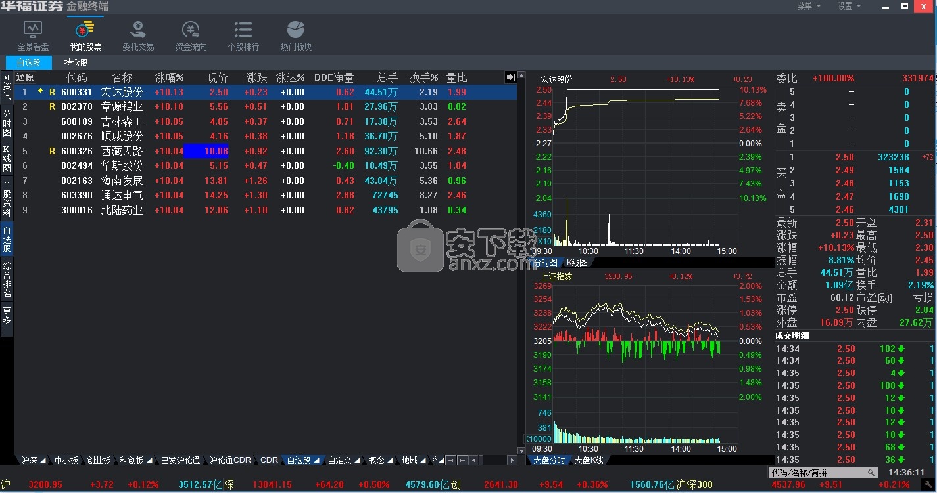Select the 吉林森工 stock row
The width and height of the screenshot is (937, 493).
pyautogui.click(x=266, y=122)
